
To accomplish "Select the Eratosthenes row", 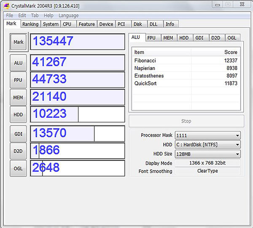I will pos(186,76).
